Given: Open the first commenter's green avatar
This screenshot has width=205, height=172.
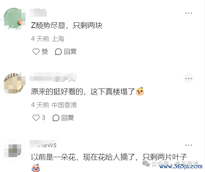Looking at the screenshot, I should [15, 19].
